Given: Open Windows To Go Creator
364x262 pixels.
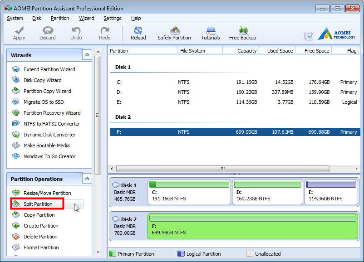Looking at the screenshot, I should [49, 156].
